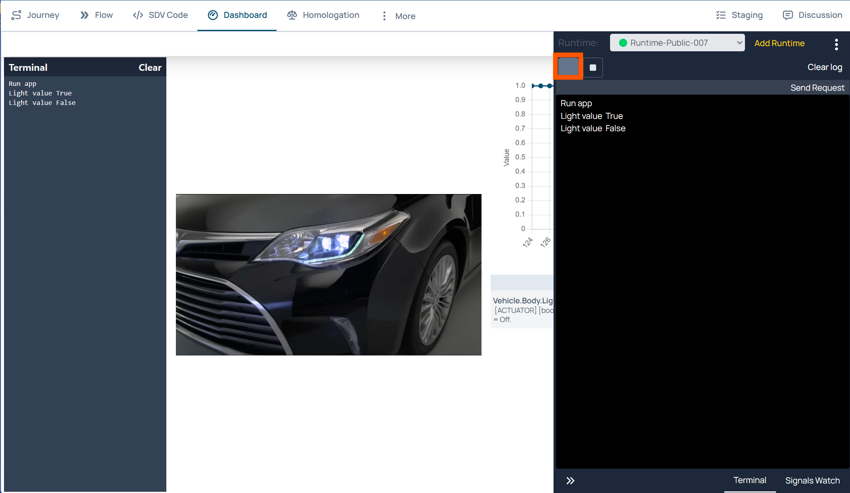Open the Dashboard tab
850x493 pixels.
coord(237,15)
